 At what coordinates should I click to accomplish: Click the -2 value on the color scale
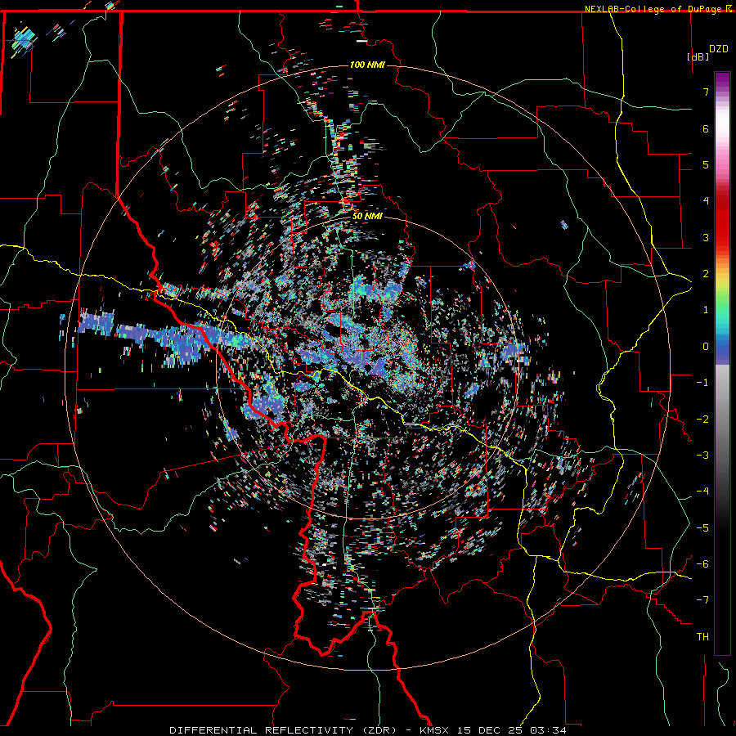[702, 419]
